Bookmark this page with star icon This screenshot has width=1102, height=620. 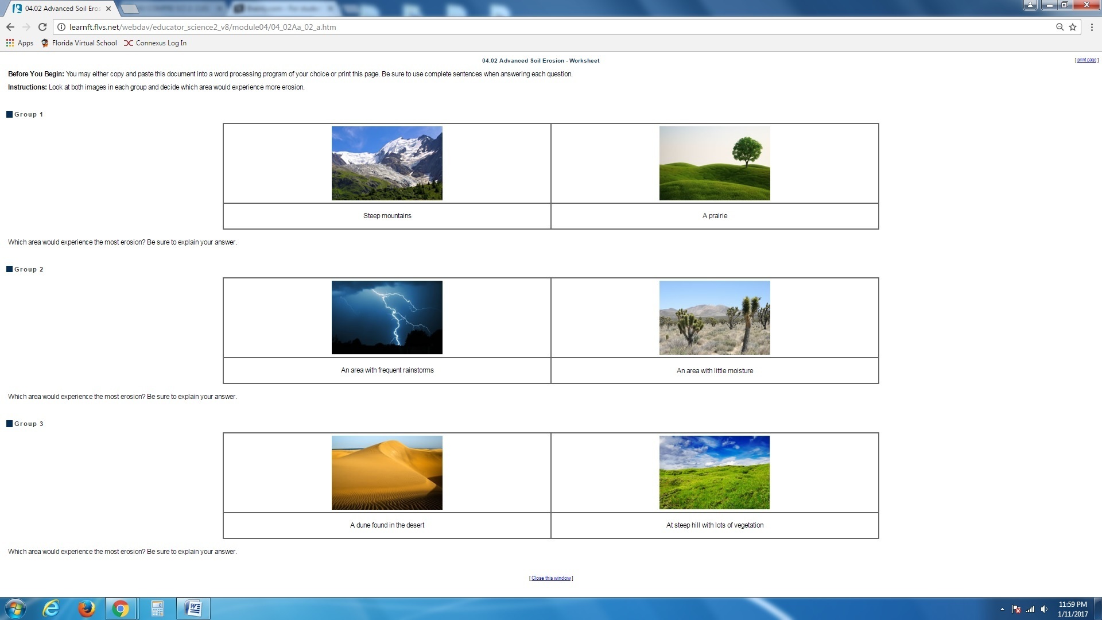[x=1073, y=27]
